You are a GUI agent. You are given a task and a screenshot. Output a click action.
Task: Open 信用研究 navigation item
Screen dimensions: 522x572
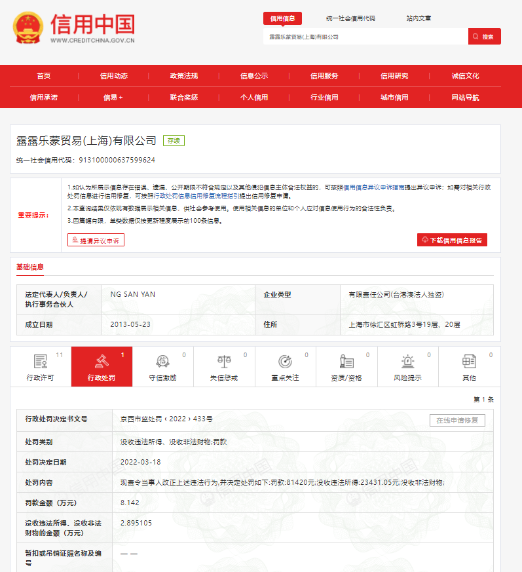394,76
